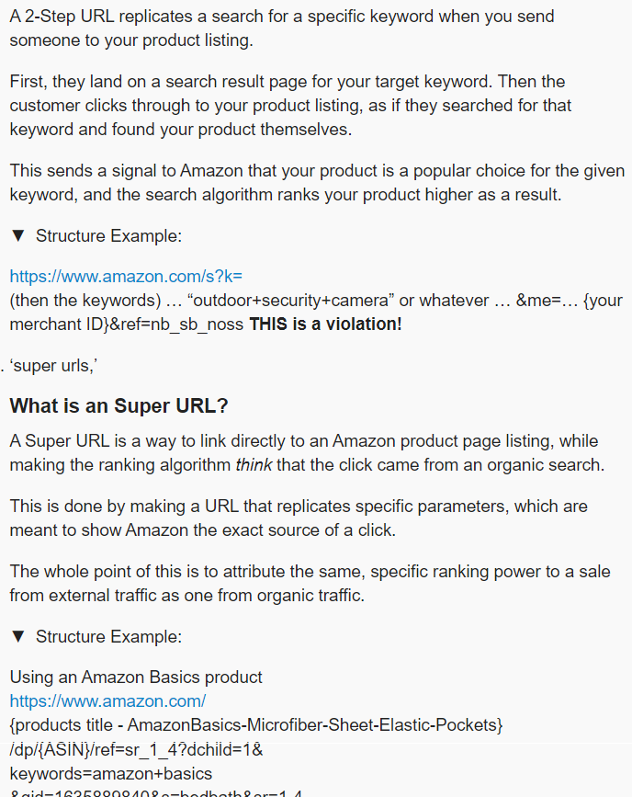This screenshot has width=632, height=797.
Task: Click the '2-Step URL replicates' opening paragraph
Action: point(282,28)
